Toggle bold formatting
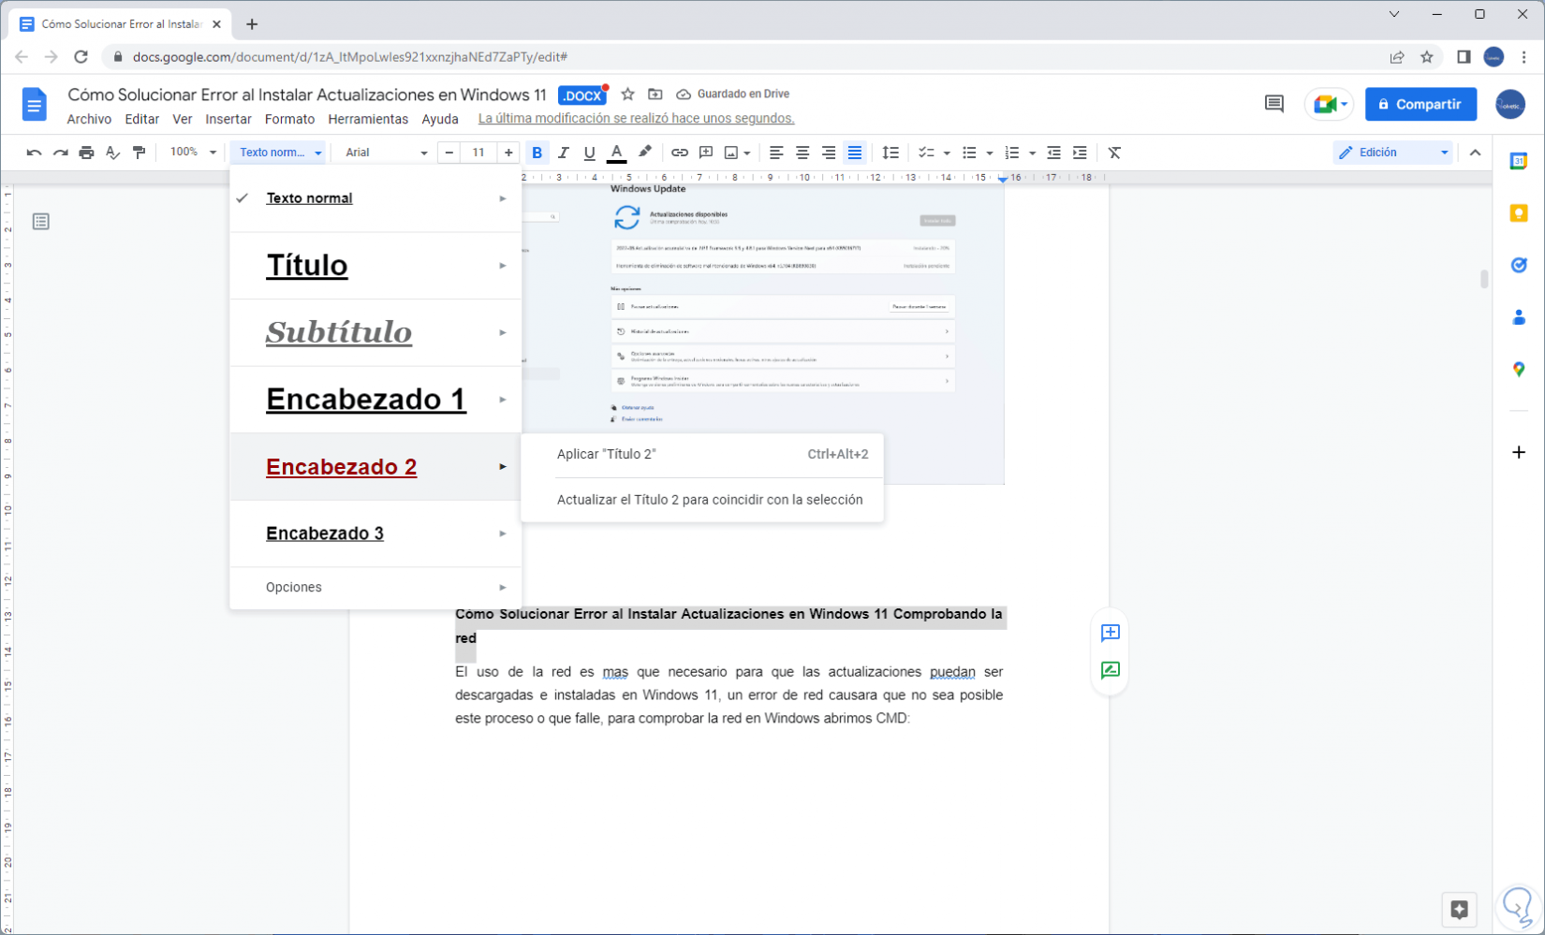Screen dimensions: 1545x935 [537, 153]
